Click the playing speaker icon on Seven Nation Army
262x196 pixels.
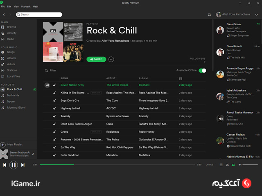(x=47, y=85)
